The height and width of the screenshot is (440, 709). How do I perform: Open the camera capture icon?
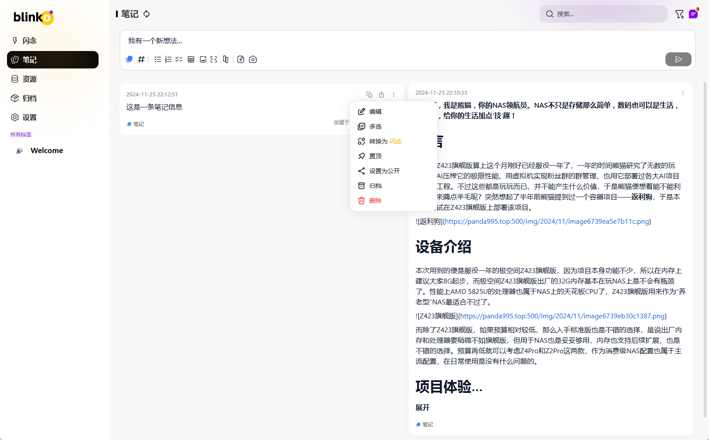click(x=253, y=59)
